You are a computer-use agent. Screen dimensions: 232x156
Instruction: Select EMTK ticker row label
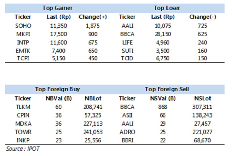click(x=23, y=51)
